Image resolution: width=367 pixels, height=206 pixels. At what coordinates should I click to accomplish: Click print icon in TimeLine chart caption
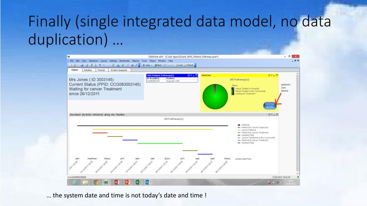[x=269, y=75]
